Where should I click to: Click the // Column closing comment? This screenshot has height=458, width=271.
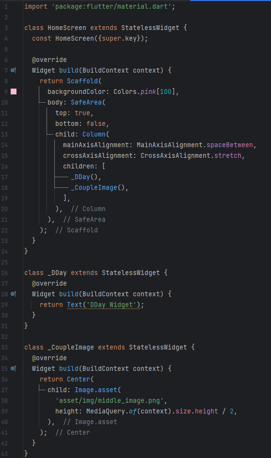coord(88,209)
